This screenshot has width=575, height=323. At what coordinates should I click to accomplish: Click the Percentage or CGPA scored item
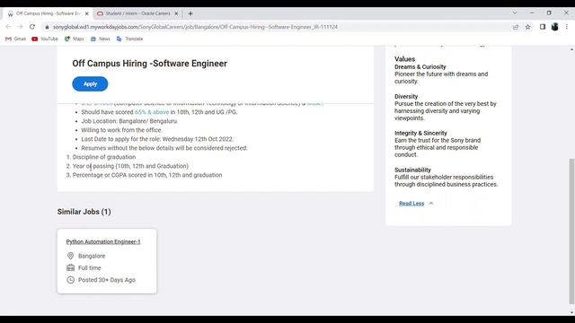pos(147,175)
